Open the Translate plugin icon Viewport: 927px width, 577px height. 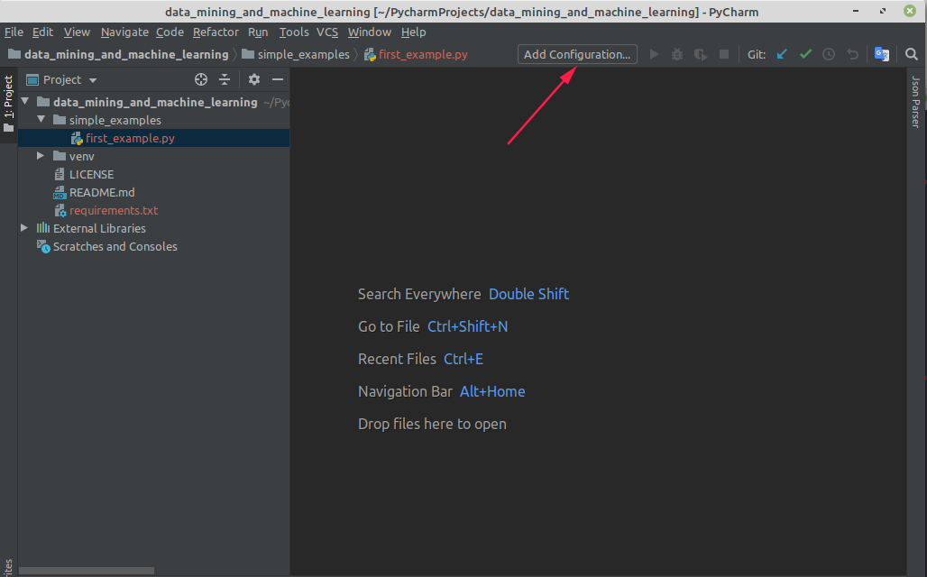click(x=882, y=54)
